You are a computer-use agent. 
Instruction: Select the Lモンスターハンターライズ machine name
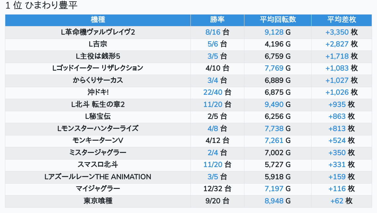coord(98,128)
